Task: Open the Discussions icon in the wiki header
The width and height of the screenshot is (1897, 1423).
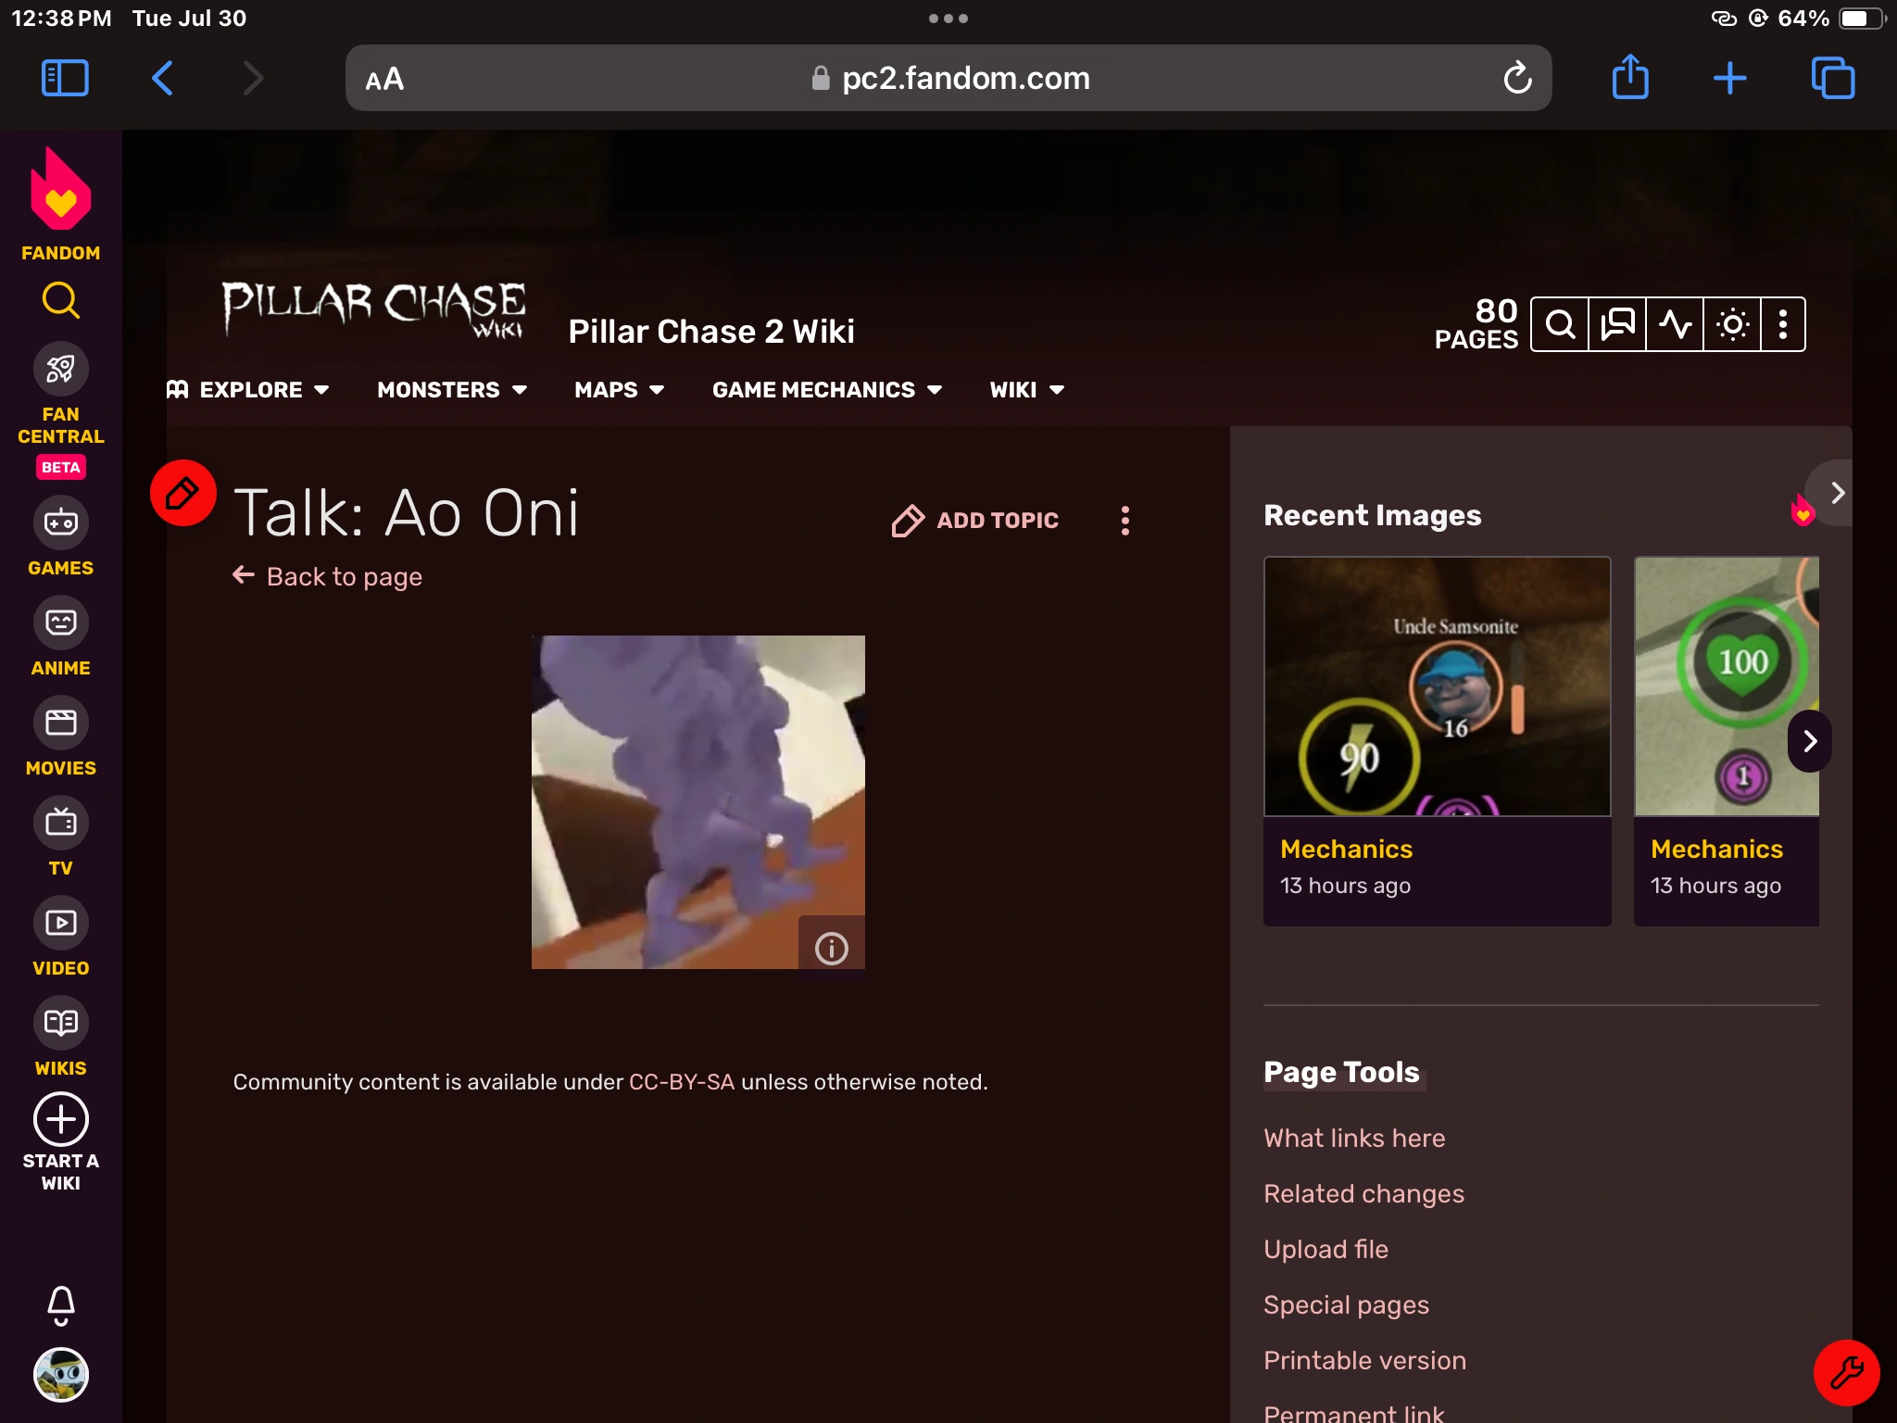Action: coord(1617,323)
